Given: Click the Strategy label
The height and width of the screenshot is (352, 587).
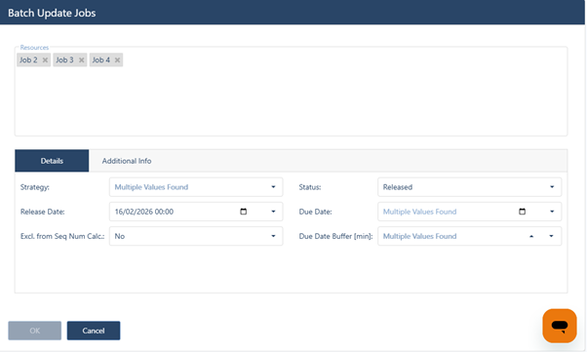Looking at the screenshot, I should coord(35,187).
